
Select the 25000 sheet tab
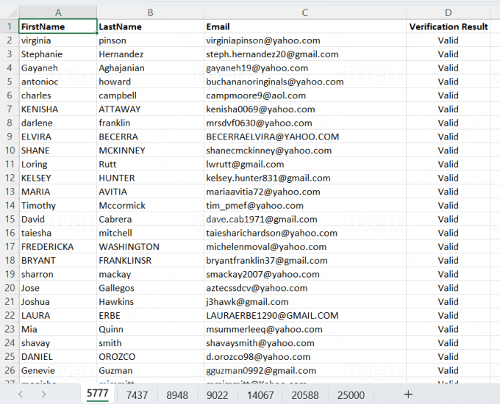350,395
